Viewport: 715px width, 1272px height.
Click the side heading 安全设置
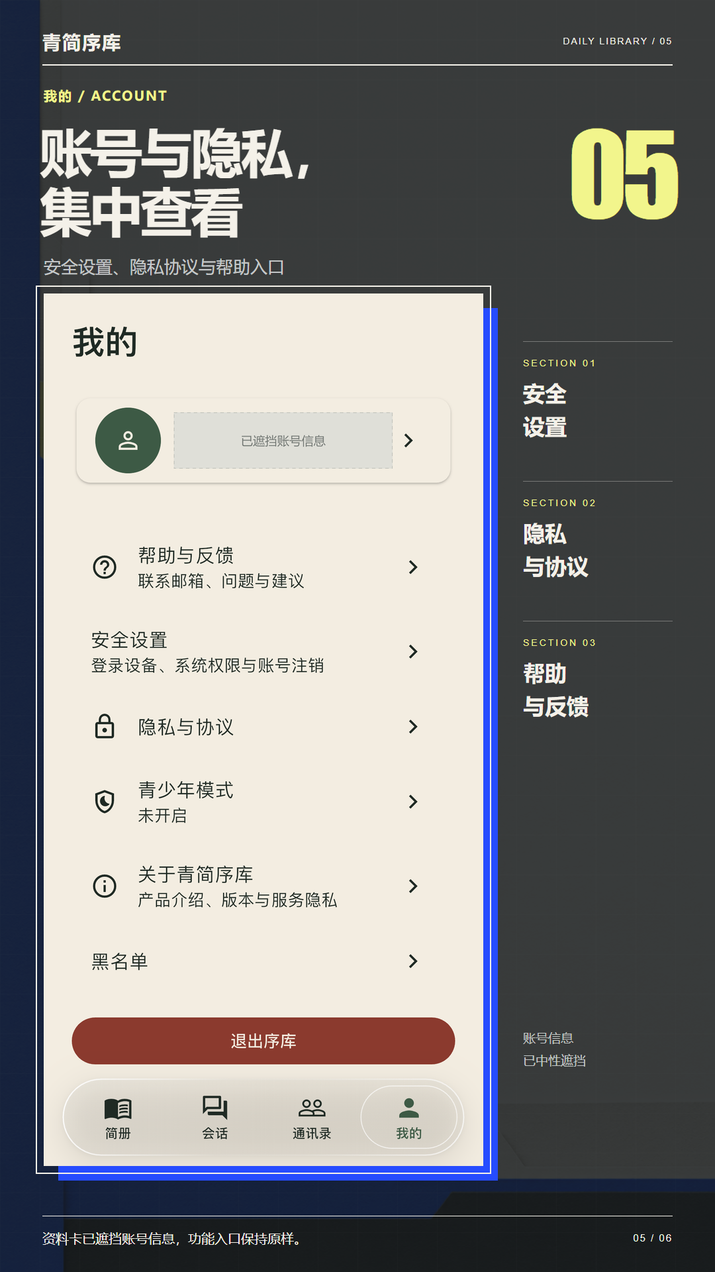click(x=545, y=411)
